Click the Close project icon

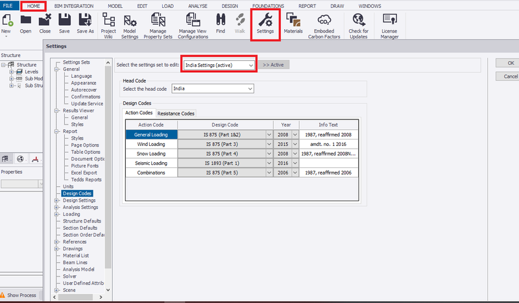pos(45,21)
